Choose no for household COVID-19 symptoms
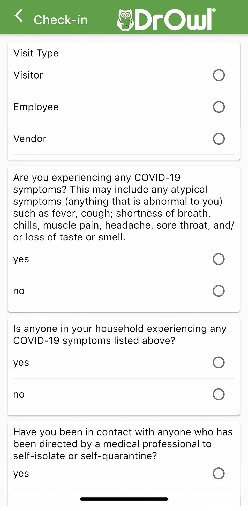The width and height of the screenshot is (248, 511). pyautogui.click(x=219, y=394)
